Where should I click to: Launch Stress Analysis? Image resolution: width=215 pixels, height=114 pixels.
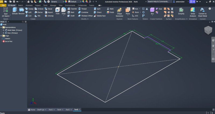click(193, 12)
